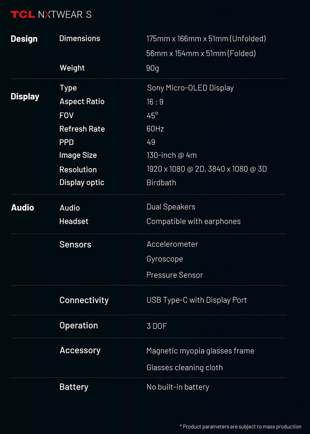Click the Design section heading

coord(24,39)
